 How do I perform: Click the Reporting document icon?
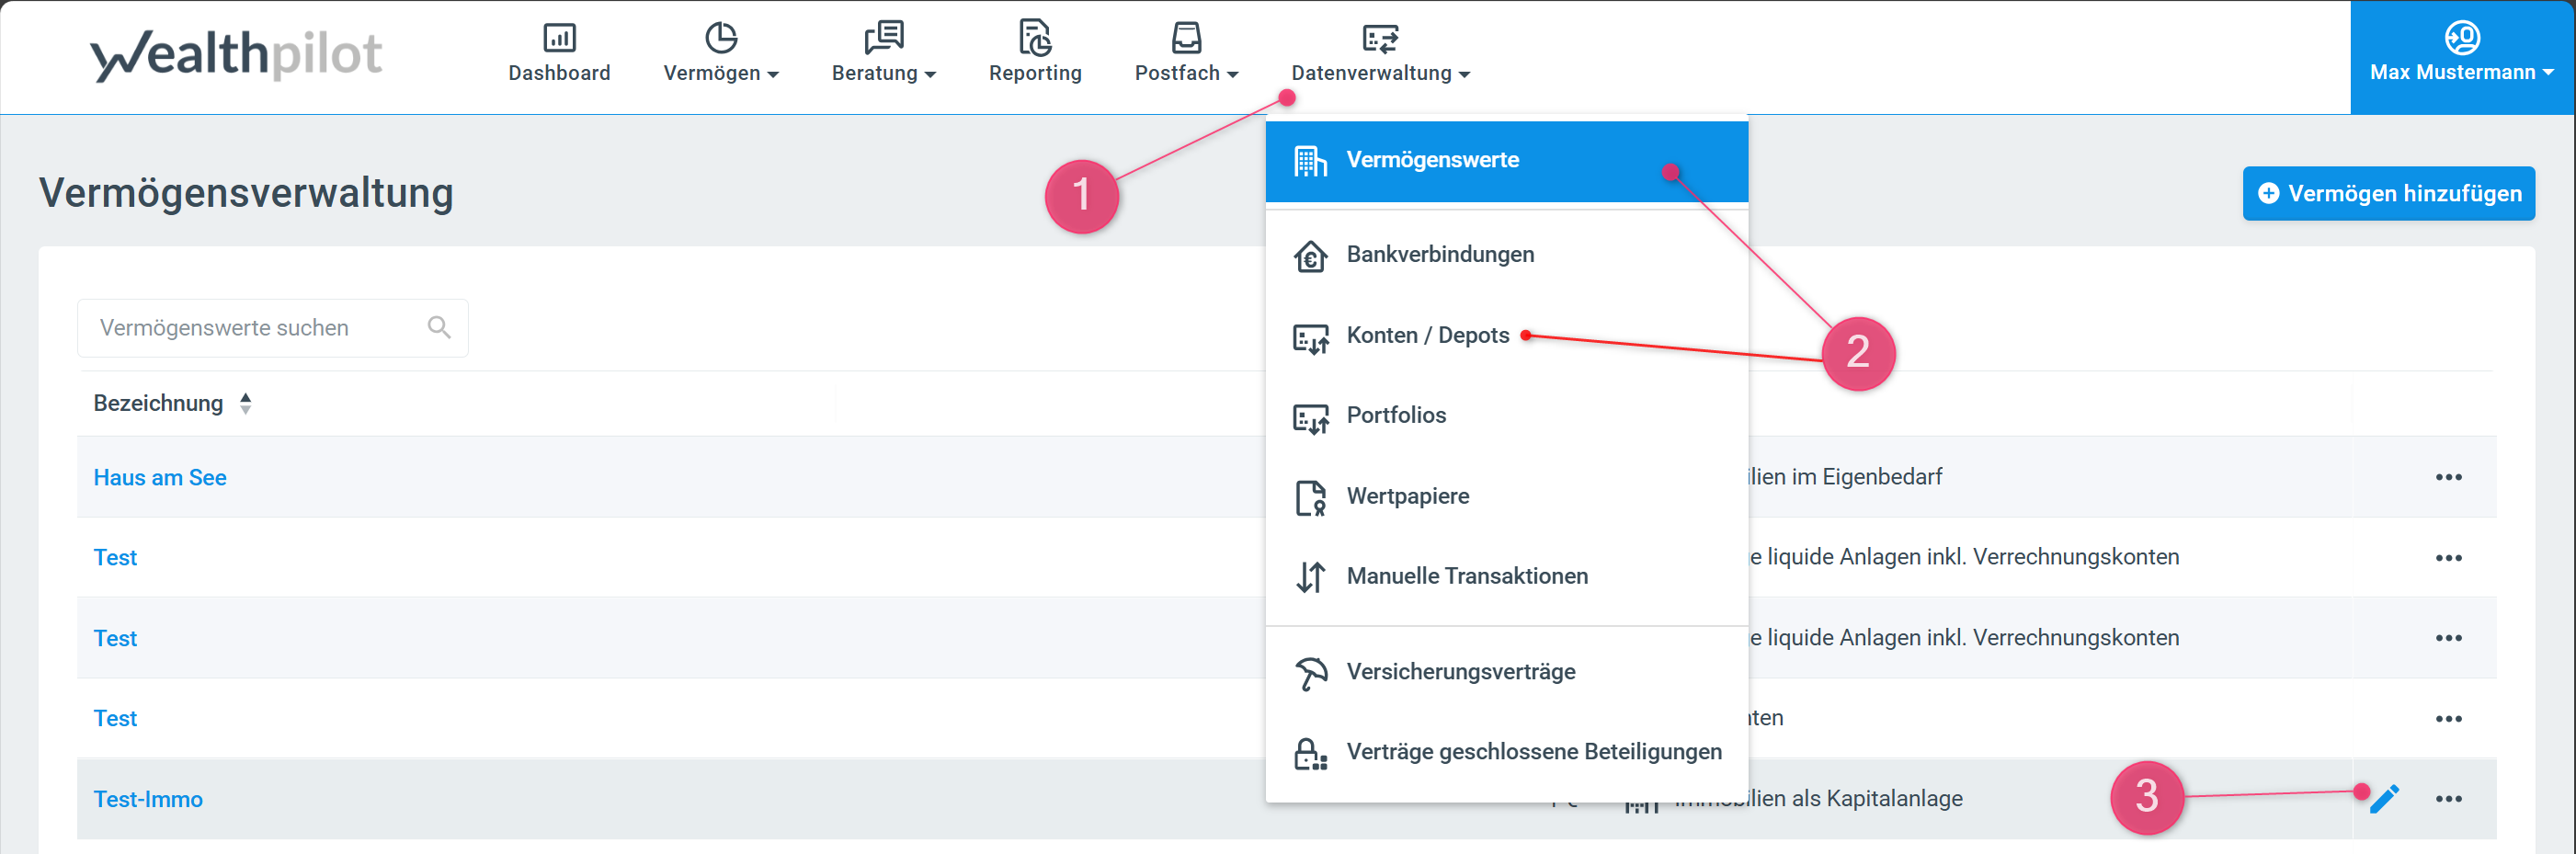(1034, 39)
